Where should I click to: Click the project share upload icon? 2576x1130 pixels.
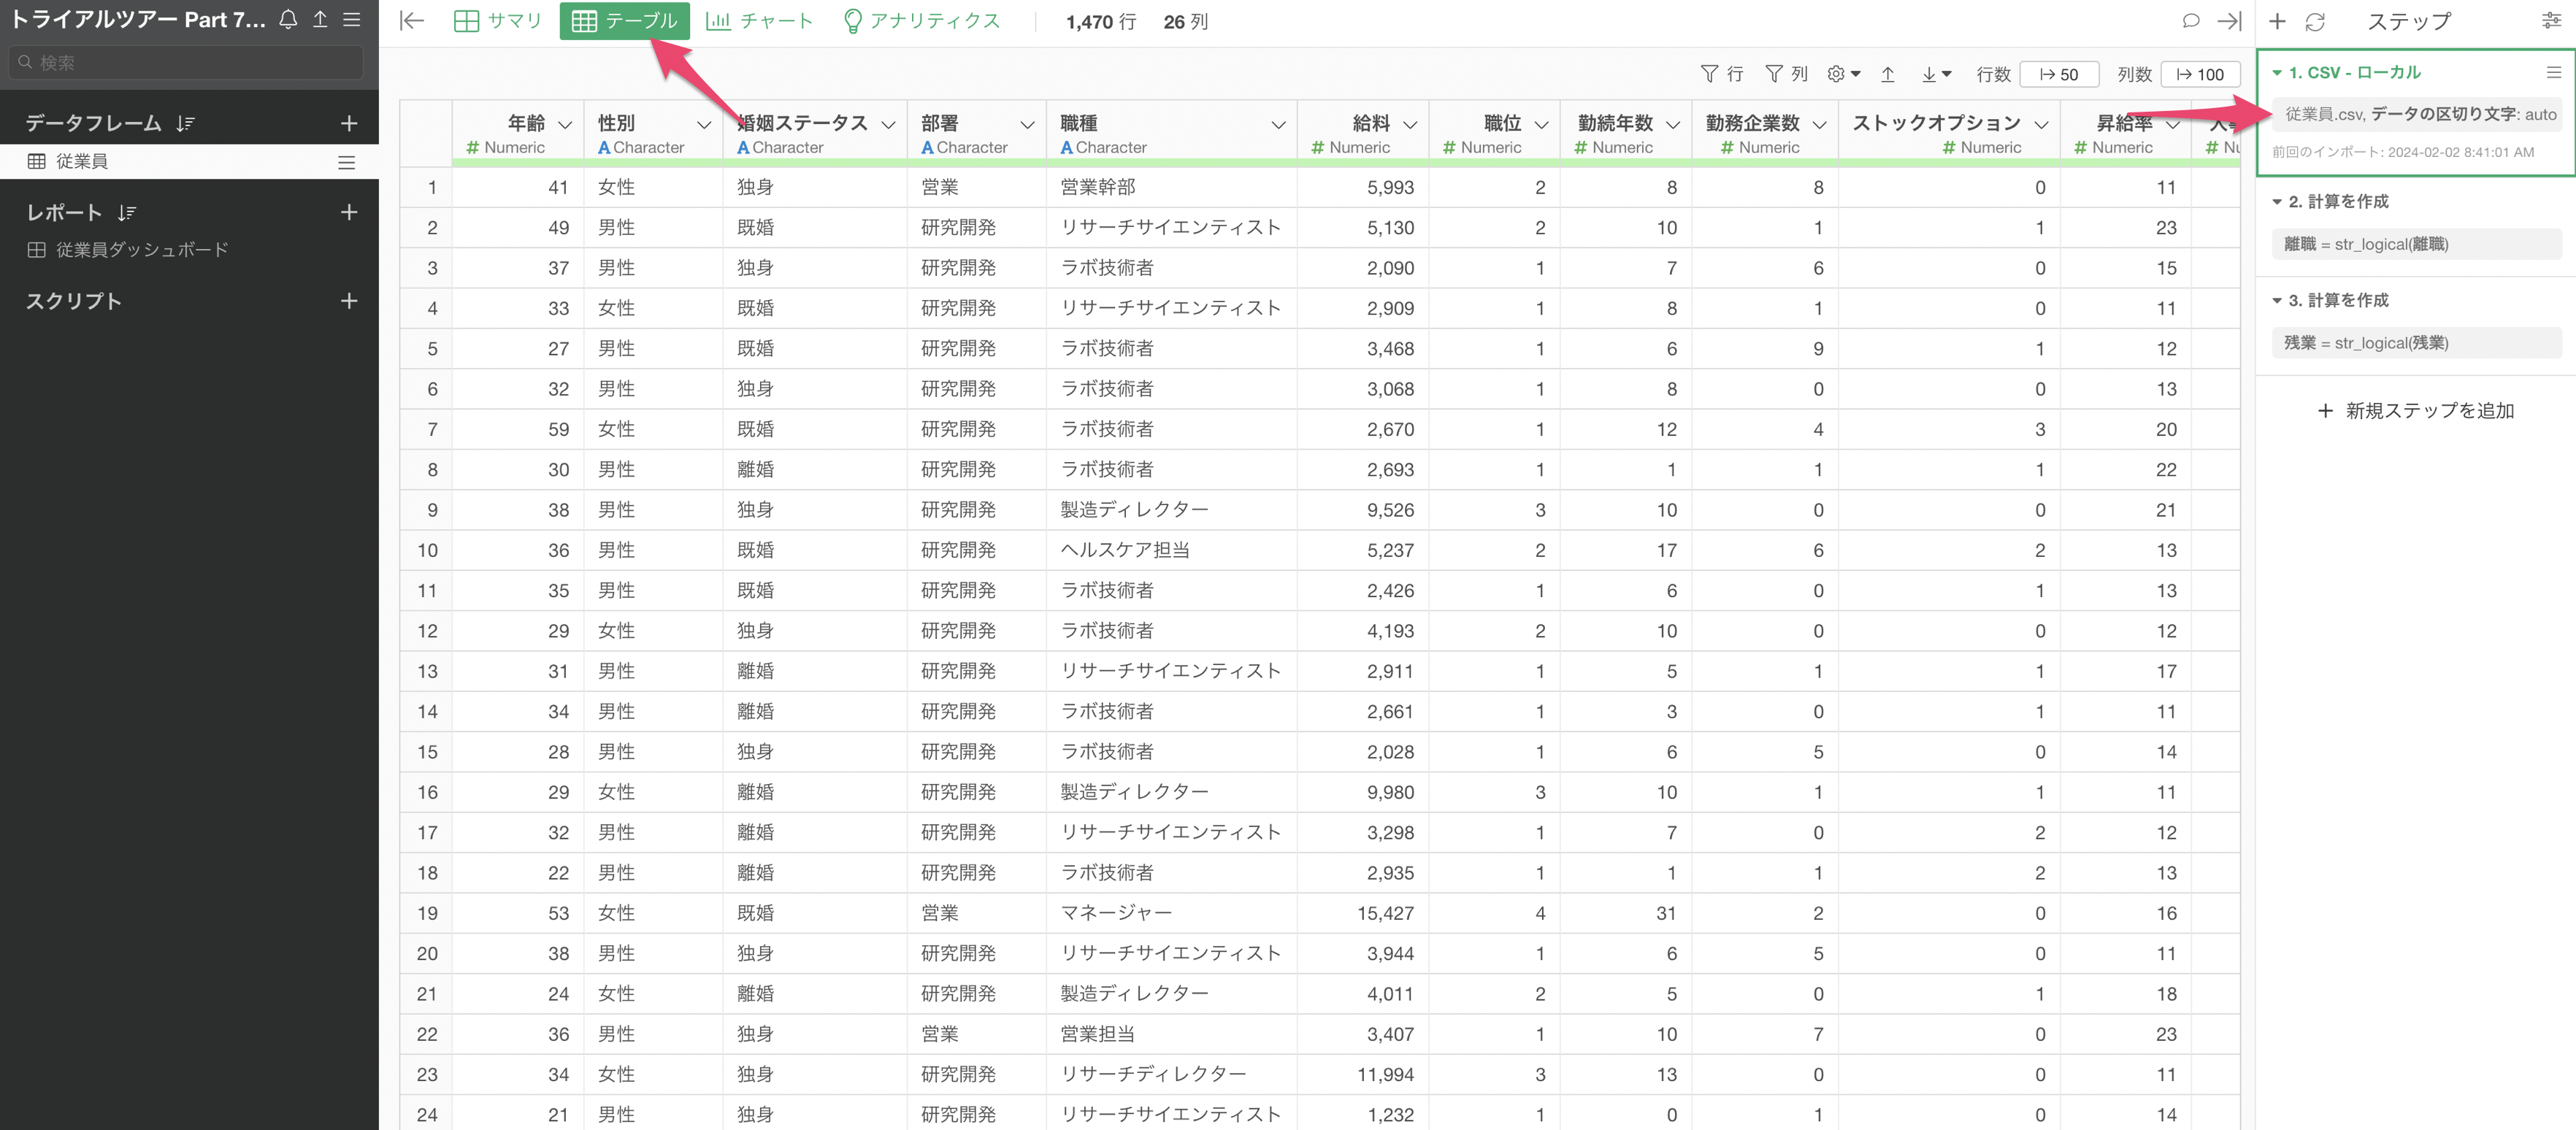(x=320, y=19)
